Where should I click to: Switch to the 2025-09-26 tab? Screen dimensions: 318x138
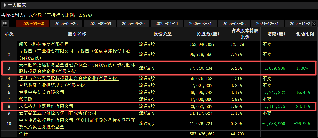coord(66,24)
